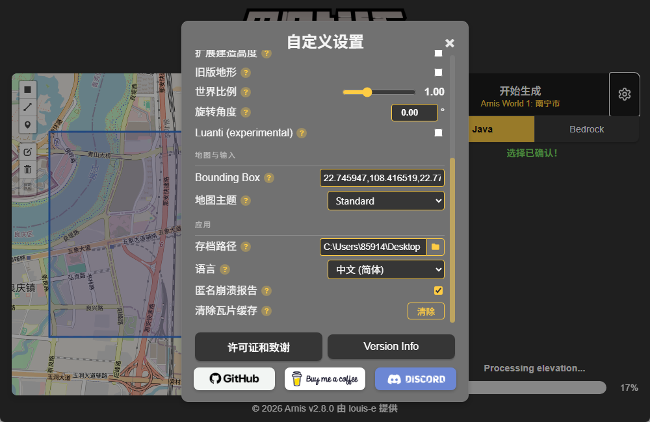Click the settings dialog scrollbar
Image resolution: width=650 pixels, height=422 pixels.
[452, 240]
